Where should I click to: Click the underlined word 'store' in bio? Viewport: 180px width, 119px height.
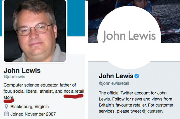pyautogui.click(x=9, y=97)
